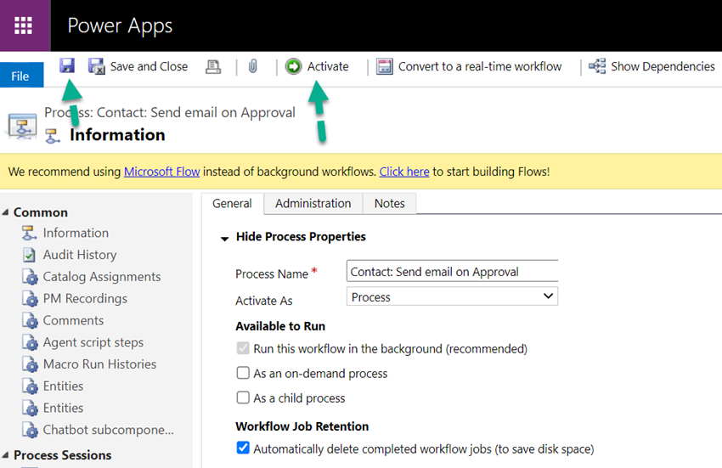Click the Save and Close icon
The image size is (722, 468).
point(97,66)
